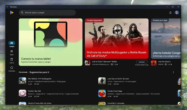The image size is (187, 110).
Task: Open Honkai: Star Rail title
Action: pos(34,91)
